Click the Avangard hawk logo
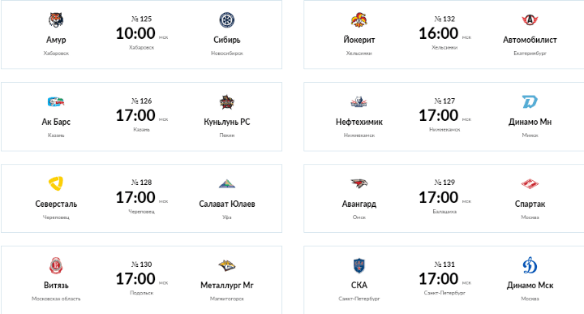The width and height of the screenshot is (584, 314). tap(359, 183)
